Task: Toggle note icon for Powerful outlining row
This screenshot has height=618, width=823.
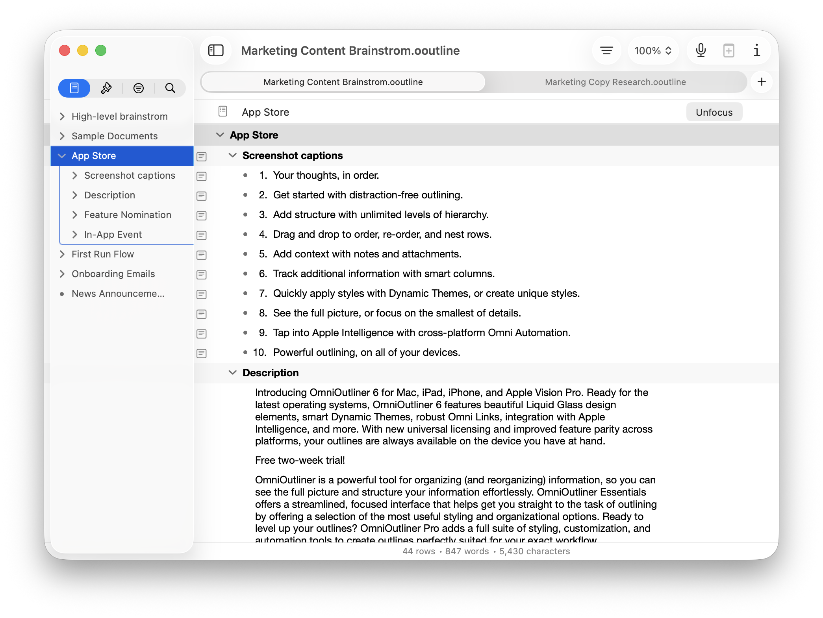Action: (x=202, y=353)
